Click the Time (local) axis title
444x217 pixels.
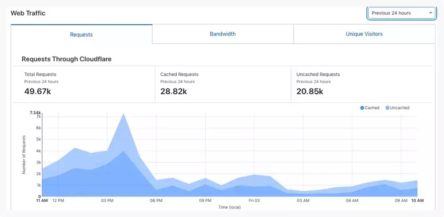pos(230,207)
